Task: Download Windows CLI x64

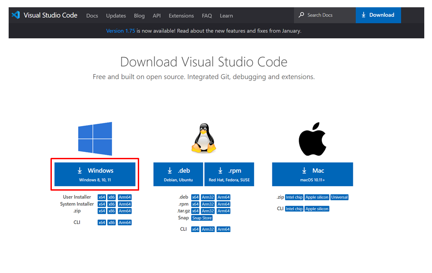Action: click(102, 222)
